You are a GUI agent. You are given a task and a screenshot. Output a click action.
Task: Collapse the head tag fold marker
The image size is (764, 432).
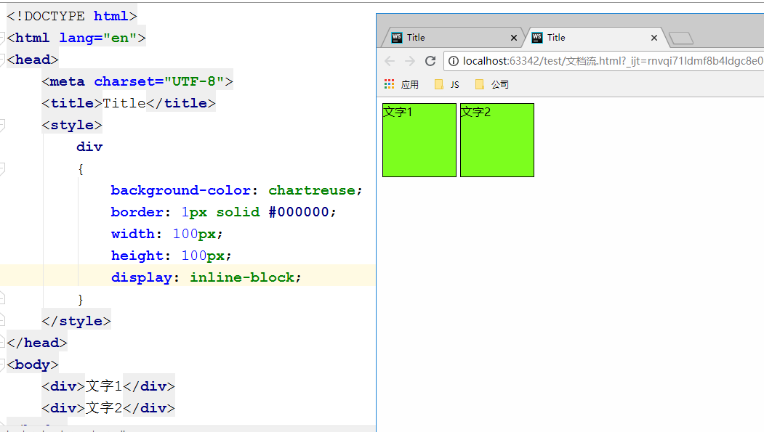2,60
